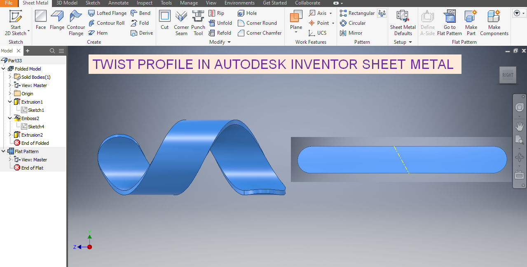Screen dimensions: 527x267
Task: Expand the Solid Bodies(1) node
Action: (10, 77)
